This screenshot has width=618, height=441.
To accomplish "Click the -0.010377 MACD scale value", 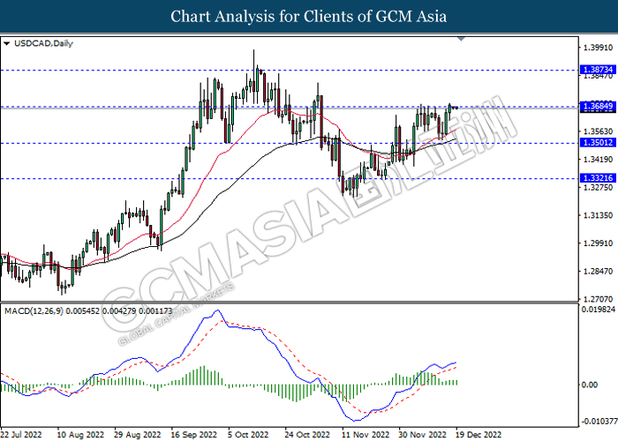I will 599,422.
